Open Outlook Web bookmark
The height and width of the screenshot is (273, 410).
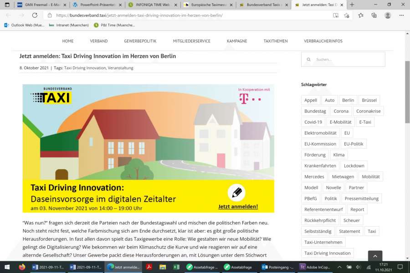(x=24, y=25)
